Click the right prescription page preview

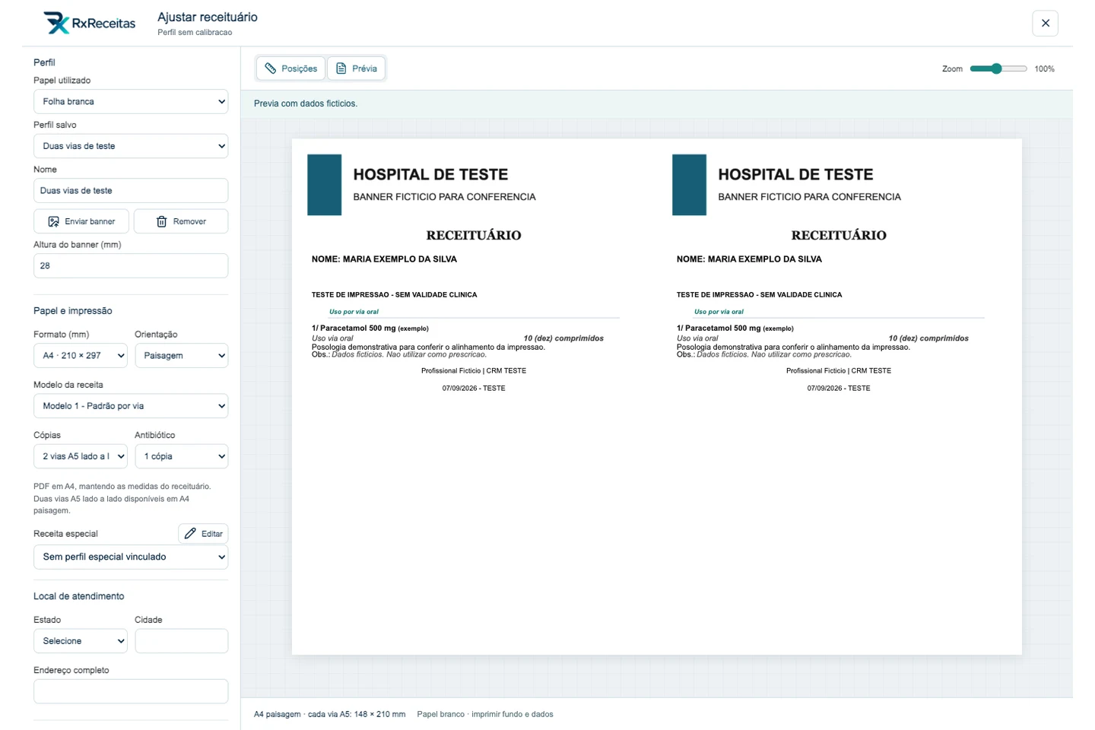point(839,397)
